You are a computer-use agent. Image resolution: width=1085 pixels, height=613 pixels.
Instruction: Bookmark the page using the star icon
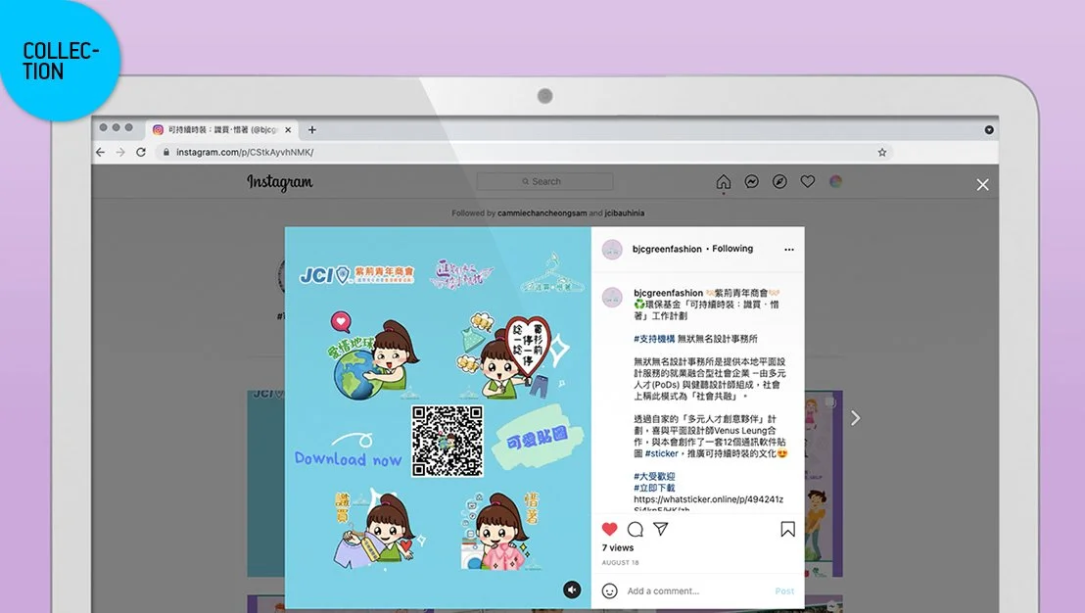(x=882, y=152)
